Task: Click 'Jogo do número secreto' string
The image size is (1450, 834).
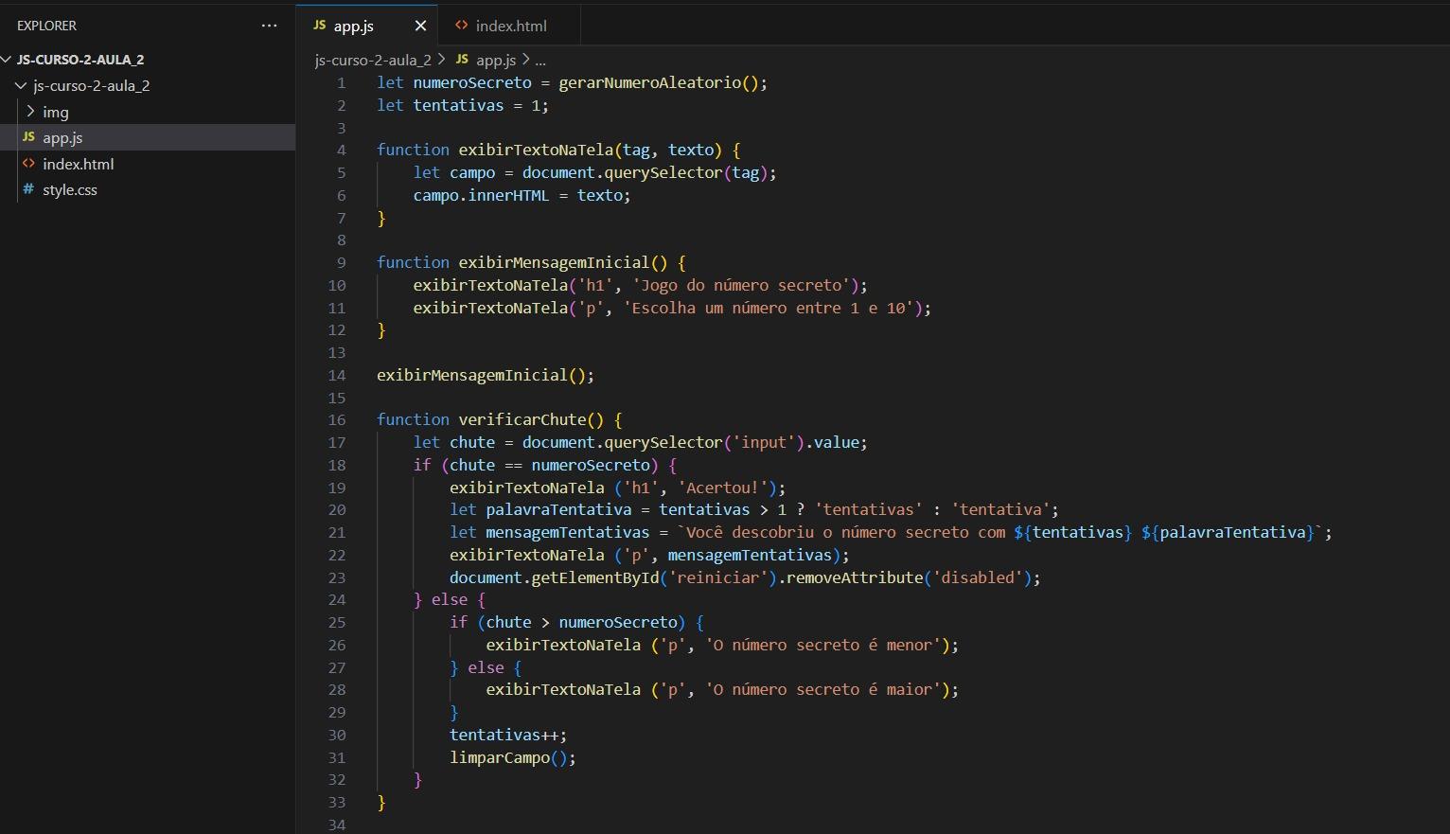Action: coord(740,285)
